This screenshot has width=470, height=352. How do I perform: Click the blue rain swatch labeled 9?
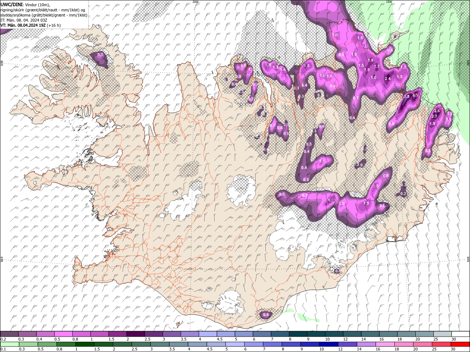pos(310,344)
